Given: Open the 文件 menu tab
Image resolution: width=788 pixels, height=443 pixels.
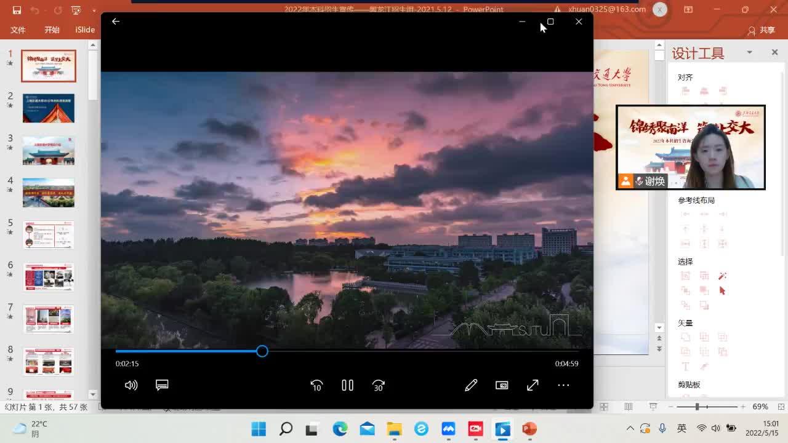Looking at the screenshot, I should click(x=18, y=30).
